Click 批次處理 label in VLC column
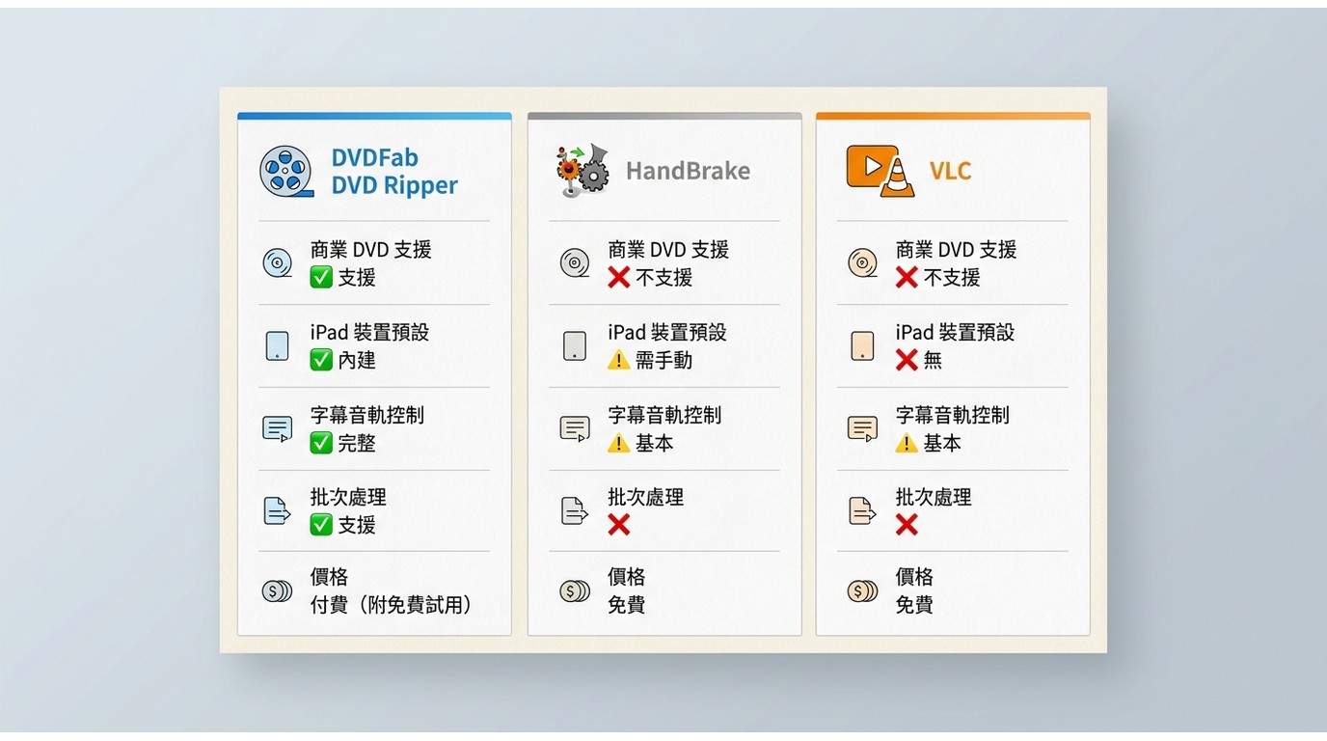 click(934, 497)
